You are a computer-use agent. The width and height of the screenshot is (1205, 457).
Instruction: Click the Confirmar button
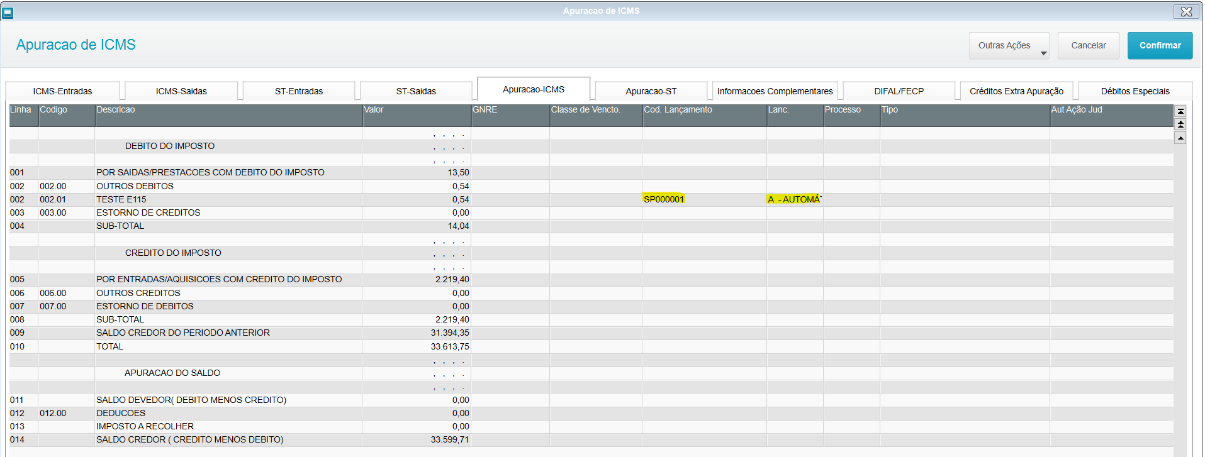(x=1160, y=45)
